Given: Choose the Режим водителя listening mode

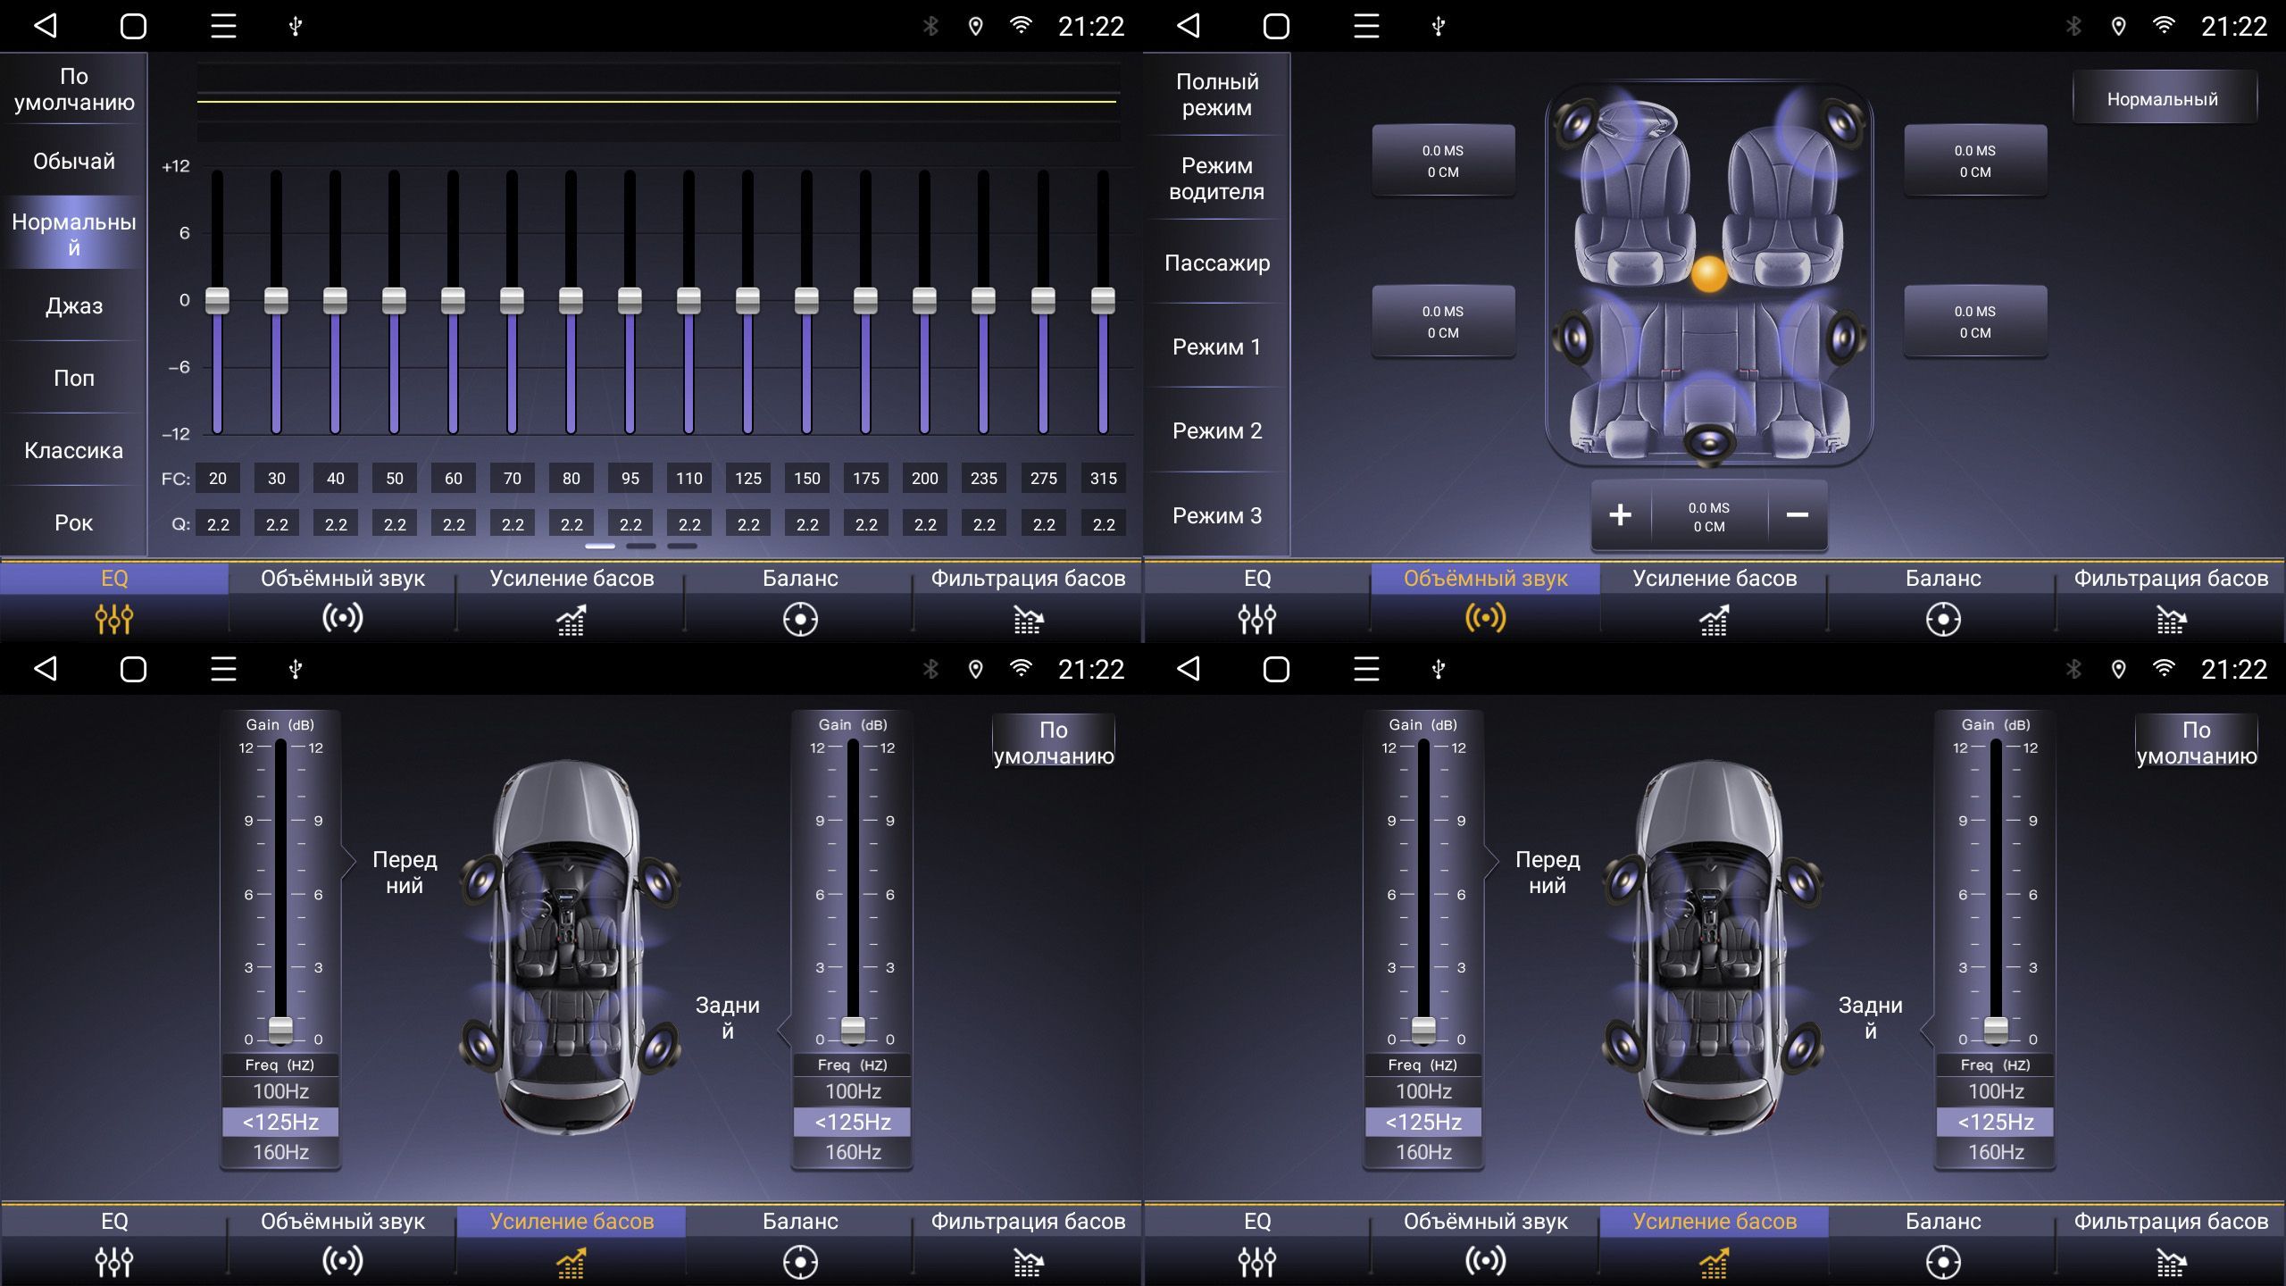Looking at the screenshot, I should pos(1216,179).
